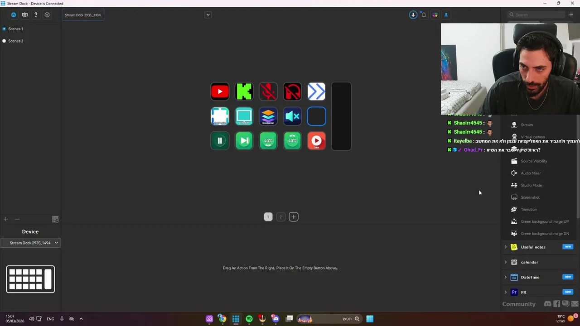Select the Fullscreen capture key
Viewport: 580px width, 326px height.
point(220,116)
